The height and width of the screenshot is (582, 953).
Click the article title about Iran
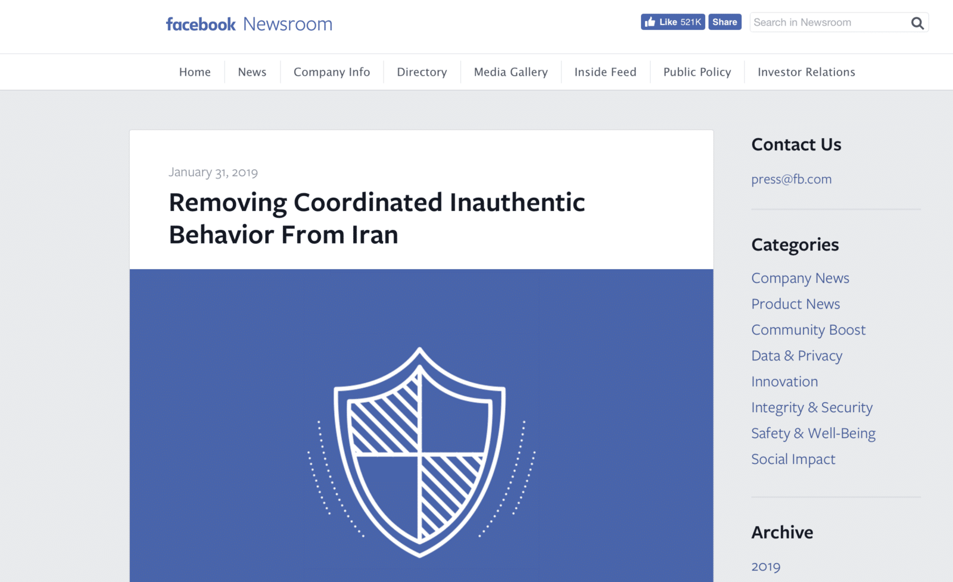click(376, 219)
